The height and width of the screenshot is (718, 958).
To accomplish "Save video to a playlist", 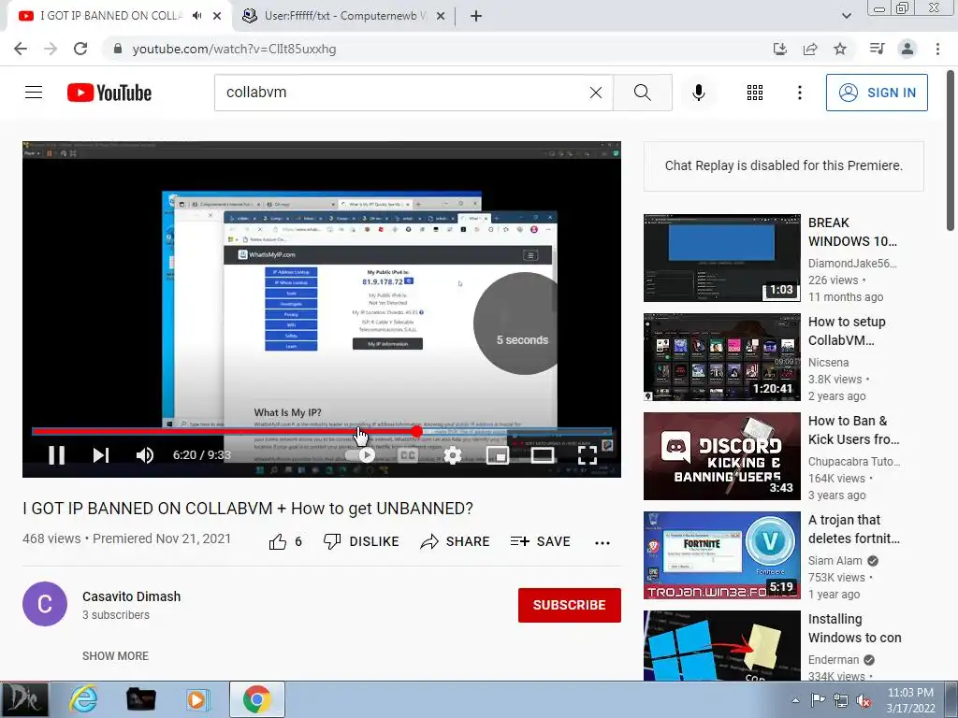I will click(541, 541).
